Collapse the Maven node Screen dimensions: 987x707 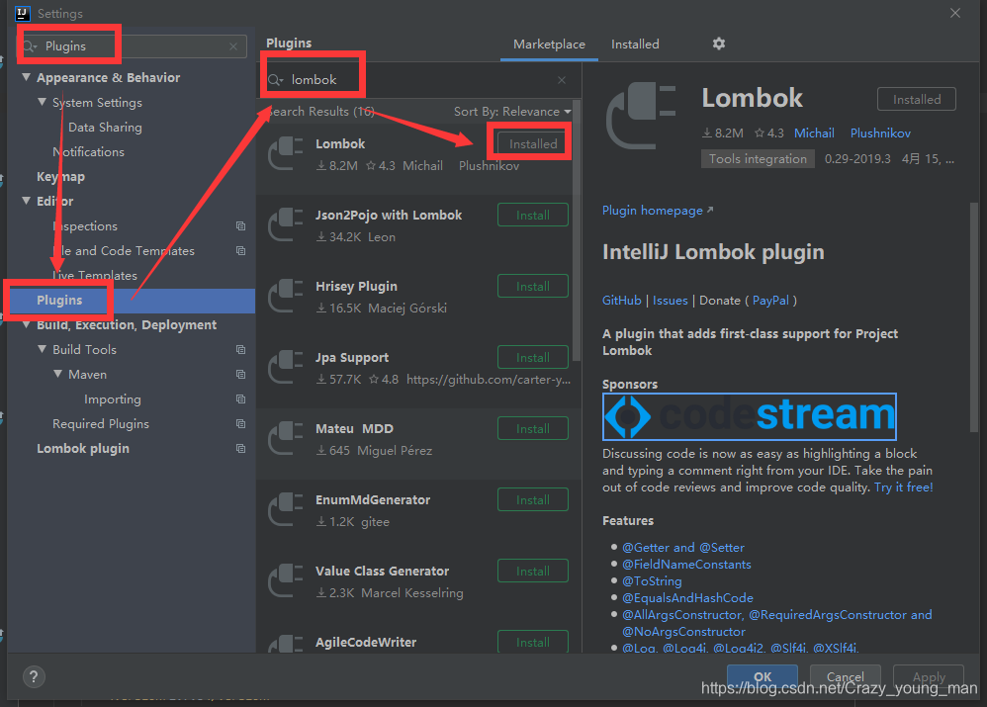(58, 374)
